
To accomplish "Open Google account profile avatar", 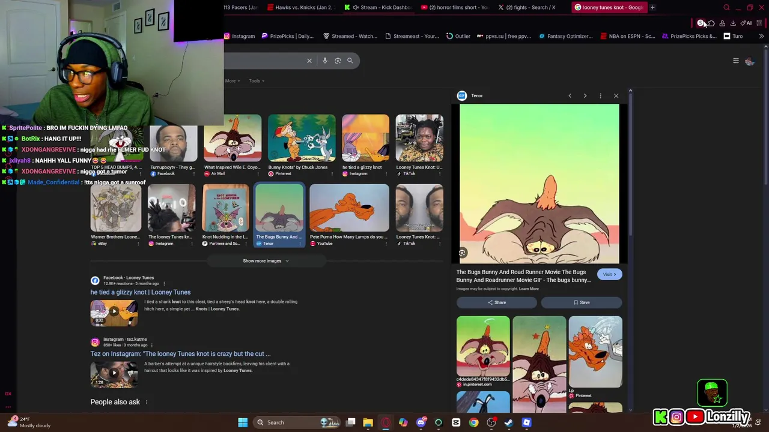I will point(749,61).
